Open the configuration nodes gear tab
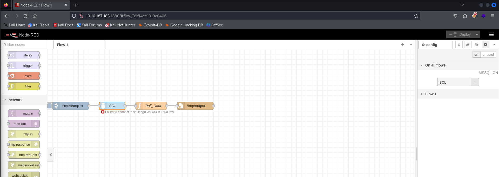This screenshot has width=499, height=177. [485, 45]
